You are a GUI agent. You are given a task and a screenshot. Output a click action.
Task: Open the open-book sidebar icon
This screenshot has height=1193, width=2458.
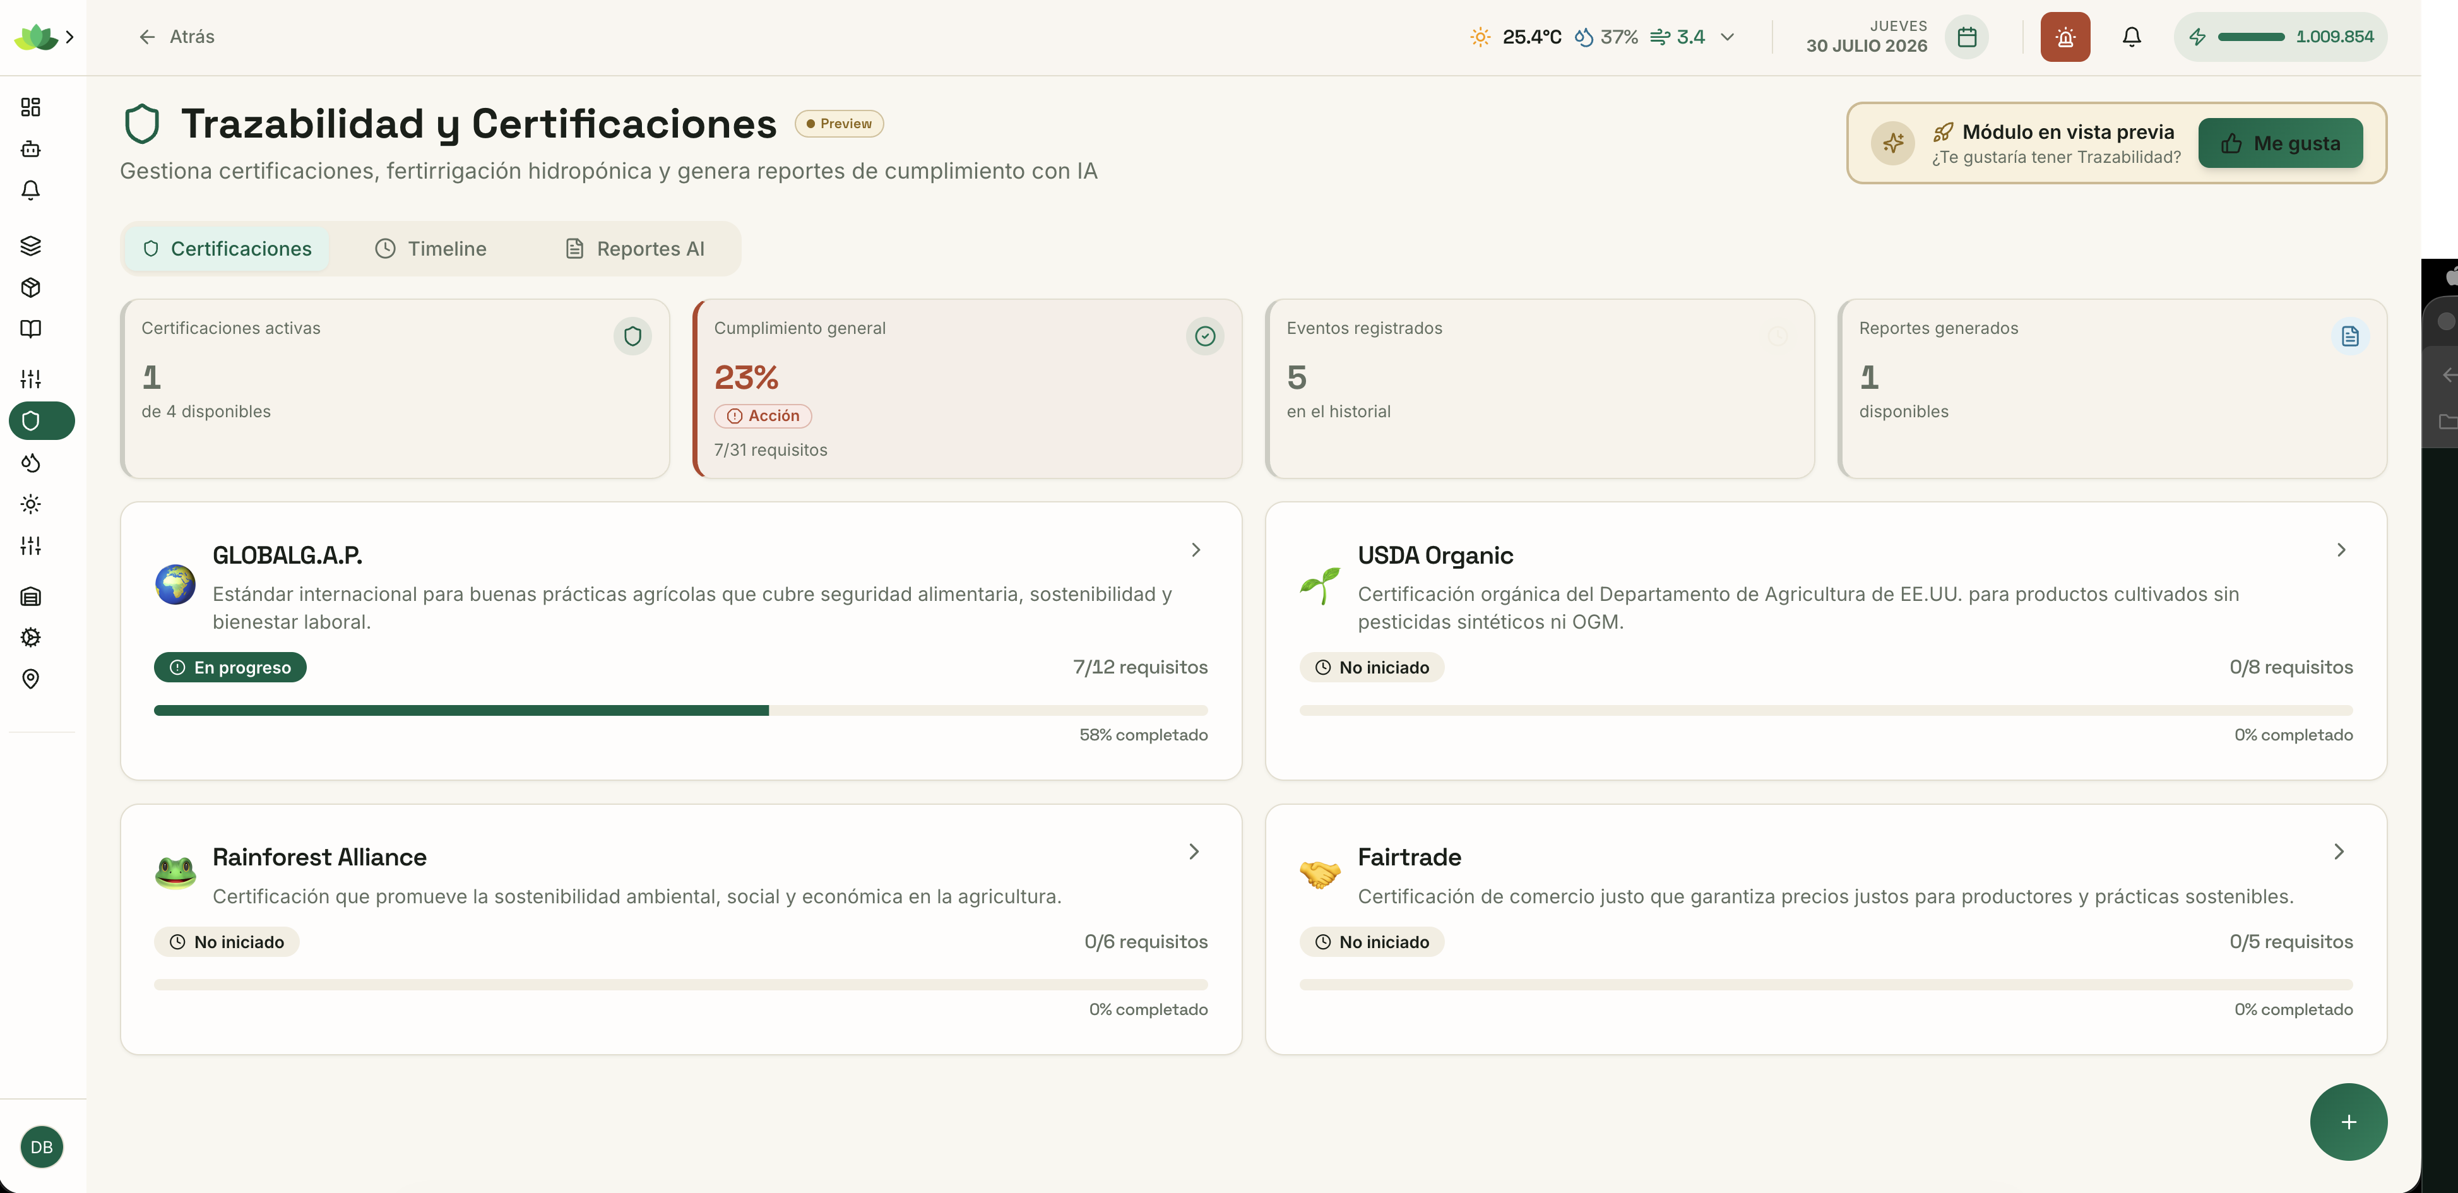(x=30, y=328)
